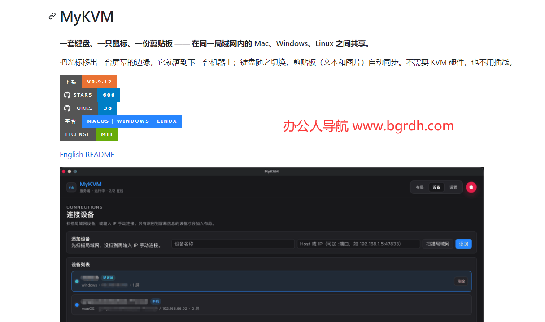
Task: Click the anchor link icon beside MyKVM heading
Action: pos(52,17)
